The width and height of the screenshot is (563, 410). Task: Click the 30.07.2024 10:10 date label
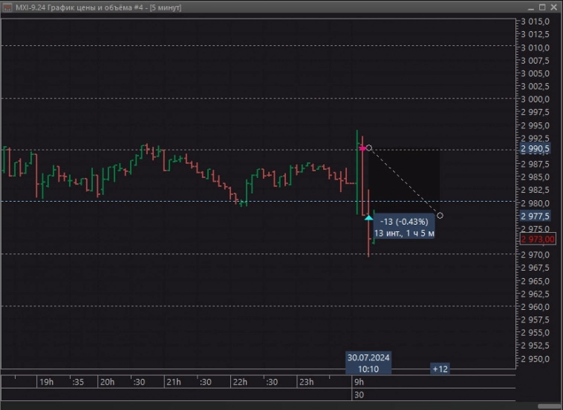pos(368,363)
